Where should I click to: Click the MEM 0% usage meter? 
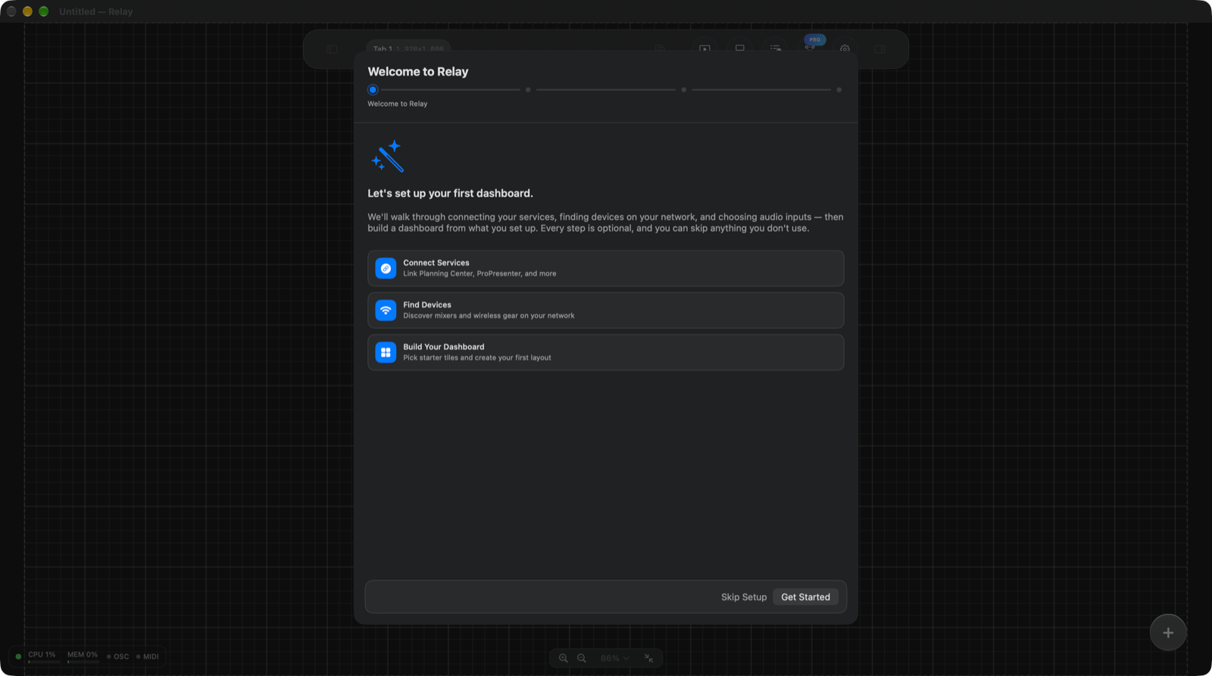click(83, 656)
